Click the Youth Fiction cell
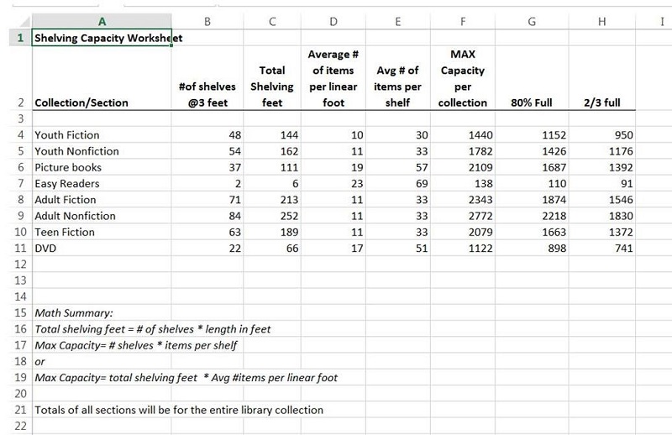The width and height of the screenshot is (672, 435). [67, 134]
